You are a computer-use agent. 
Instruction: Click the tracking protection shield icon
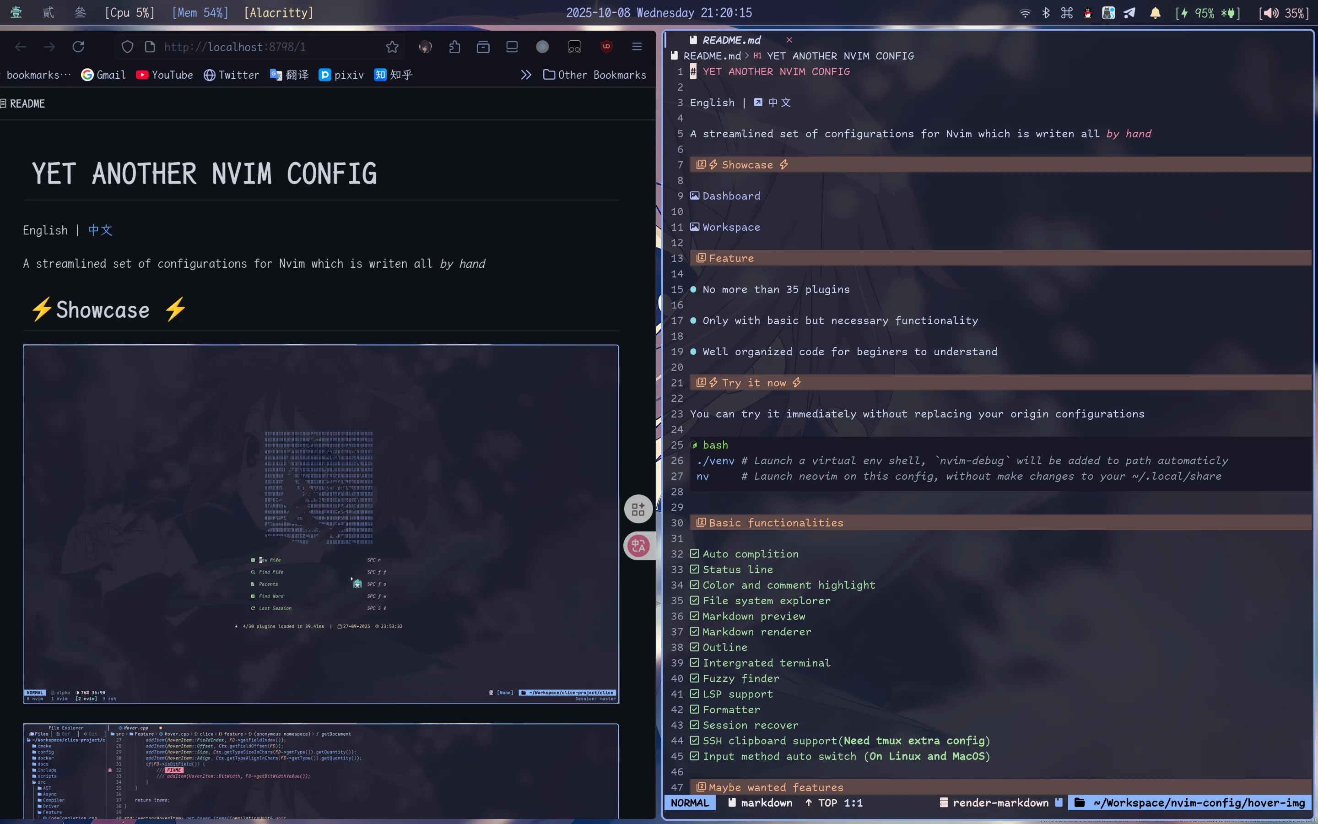click(127, 47)
